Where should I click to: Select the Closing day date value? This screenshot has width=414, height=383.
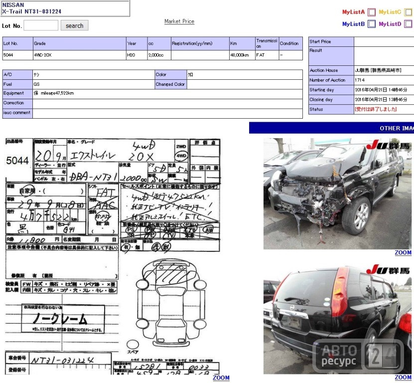(381, 100)
